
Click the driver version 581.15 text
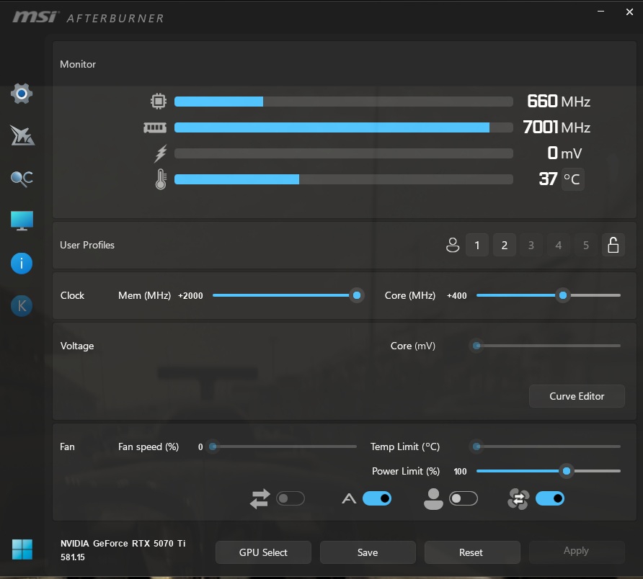[x=73, y=557]
